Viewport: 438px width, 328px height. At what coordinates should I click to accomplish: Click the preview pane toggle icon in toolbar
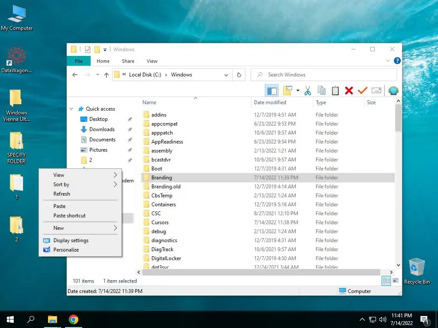pos(272,91)
